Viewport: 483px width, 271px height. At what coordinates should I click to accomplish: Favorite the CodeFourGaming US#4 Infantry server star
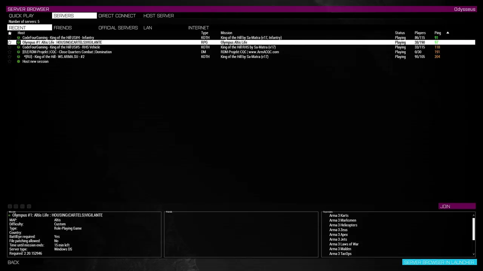(x=10, y=38)
